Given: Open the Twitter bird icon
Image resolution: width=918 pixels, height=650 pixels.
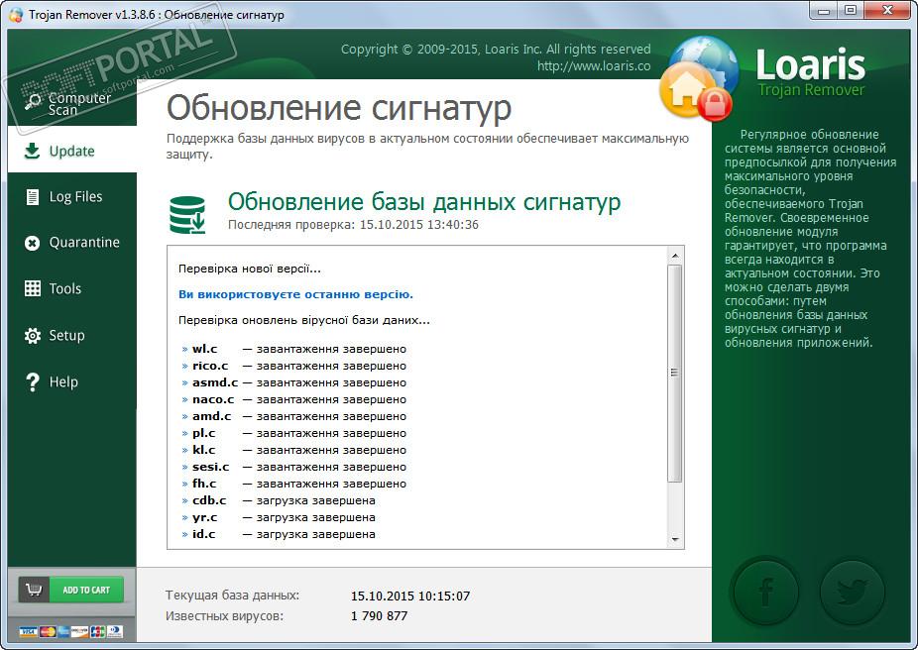Looking at the screenshot, I should pos(852,592).
